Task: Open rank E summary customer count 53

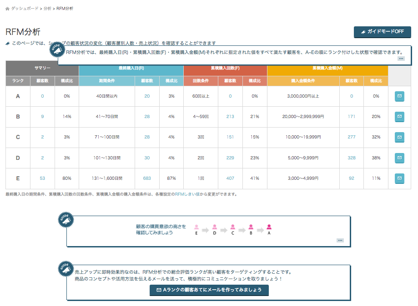Action: (42, 178)
